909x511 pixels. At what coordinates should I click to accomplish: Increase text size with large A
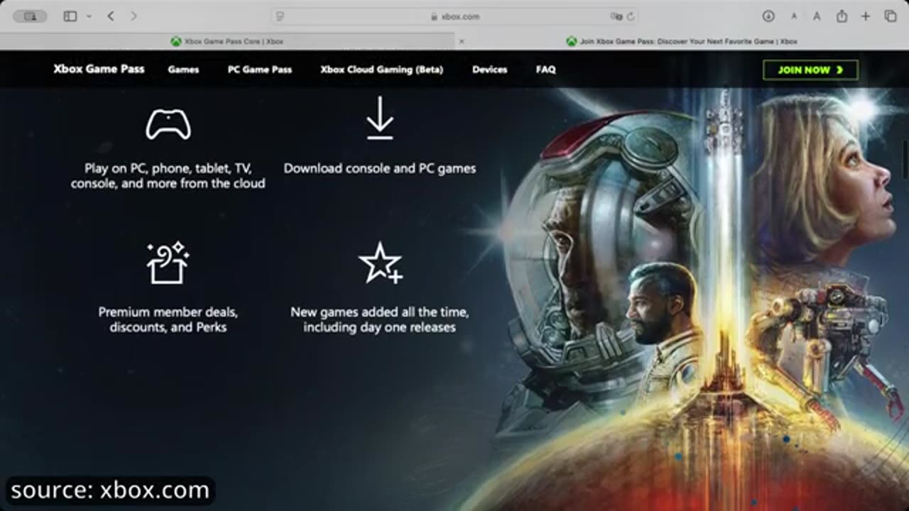tap(817, 16)
